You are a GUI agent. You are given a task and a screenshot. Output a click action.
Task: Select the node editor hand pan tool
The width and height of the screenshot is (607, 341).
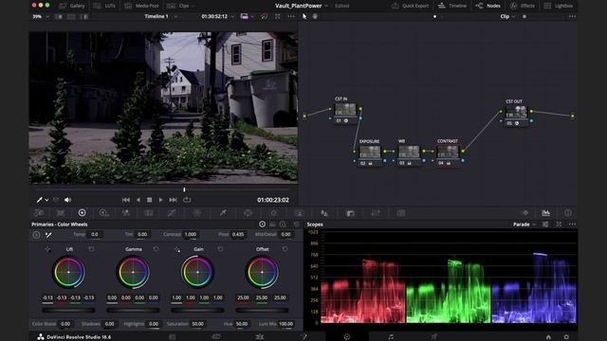[x=315, y=16]
